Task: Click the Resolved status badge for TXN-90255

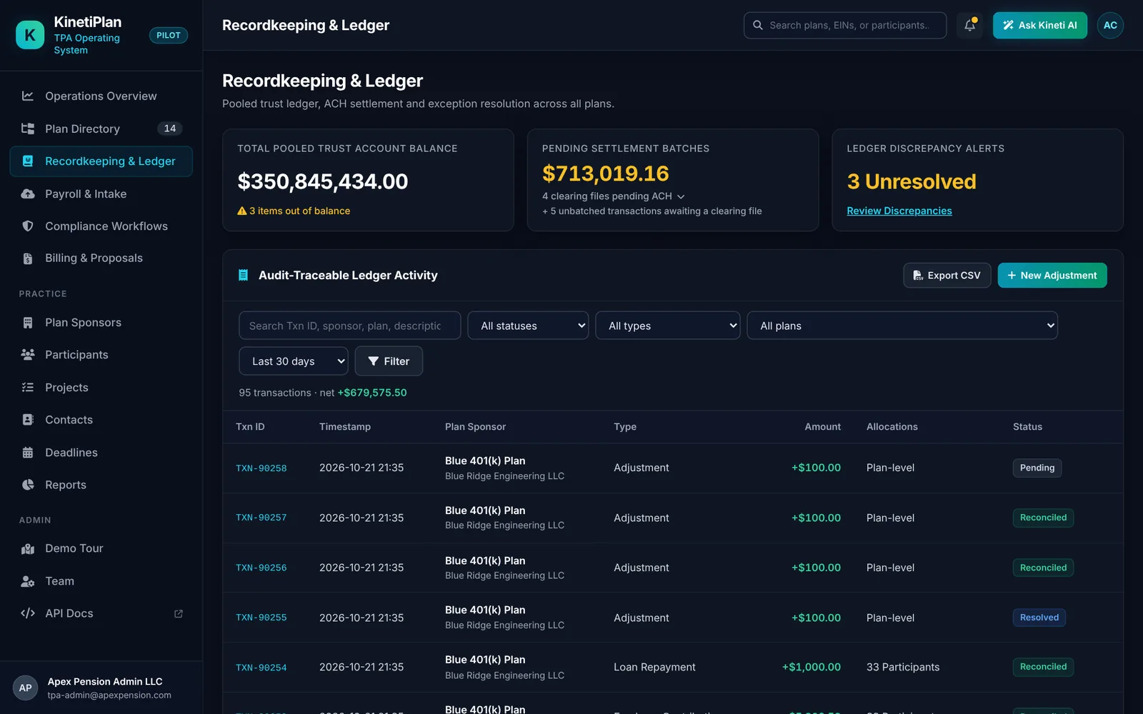Action: 1039,618
